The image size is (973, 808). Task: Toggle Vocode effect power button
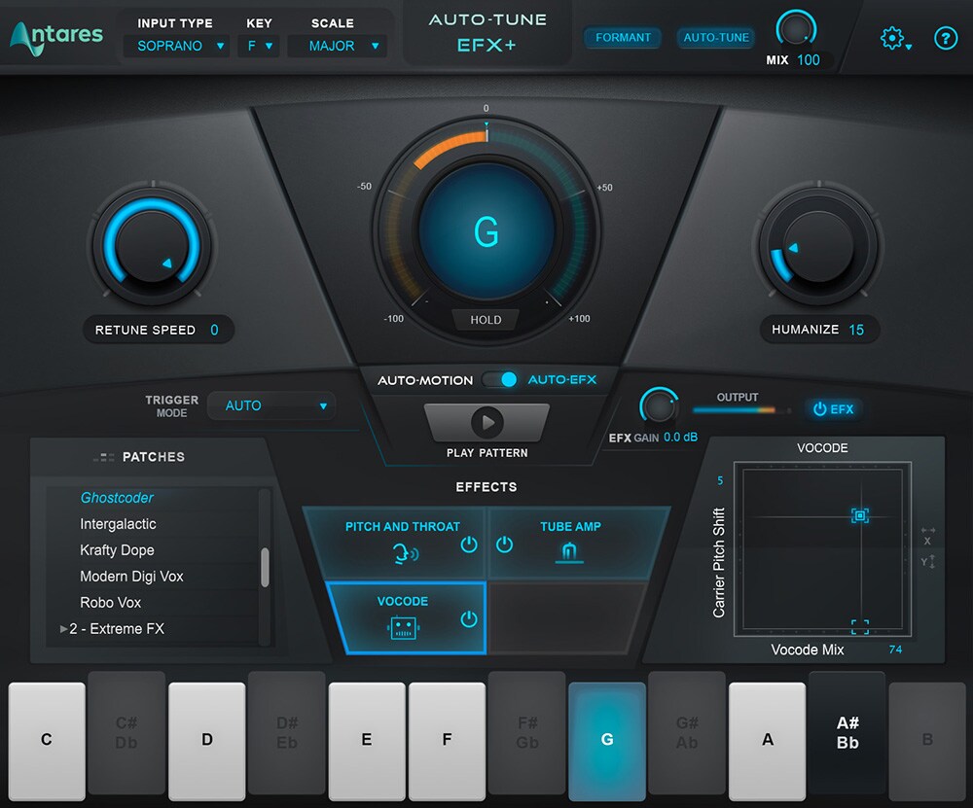point(469,618)
